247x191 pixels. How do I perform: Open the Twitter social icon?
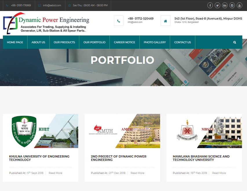(217, 5)
